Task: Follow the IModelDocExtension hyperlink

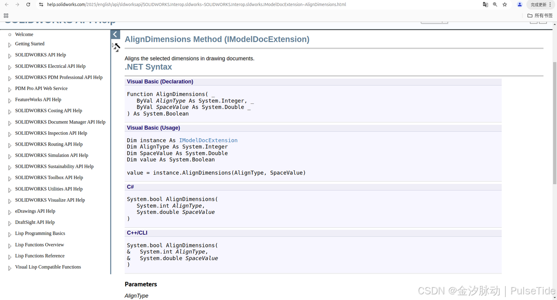Action: pos(208,140)
